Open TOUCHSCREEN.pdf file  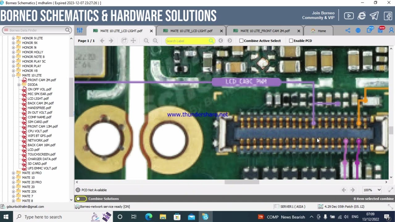(x=41, y=154)
